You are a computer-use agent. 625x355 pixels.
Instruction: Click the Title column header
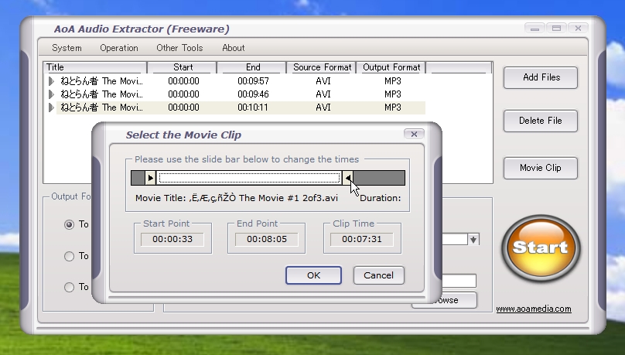click(x=95, y=67)
